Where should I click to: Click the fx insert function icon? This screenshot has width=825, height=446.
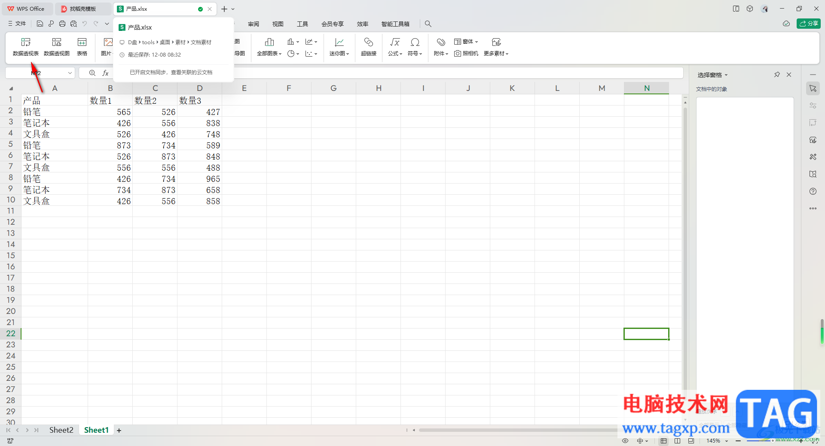point(105,73)
